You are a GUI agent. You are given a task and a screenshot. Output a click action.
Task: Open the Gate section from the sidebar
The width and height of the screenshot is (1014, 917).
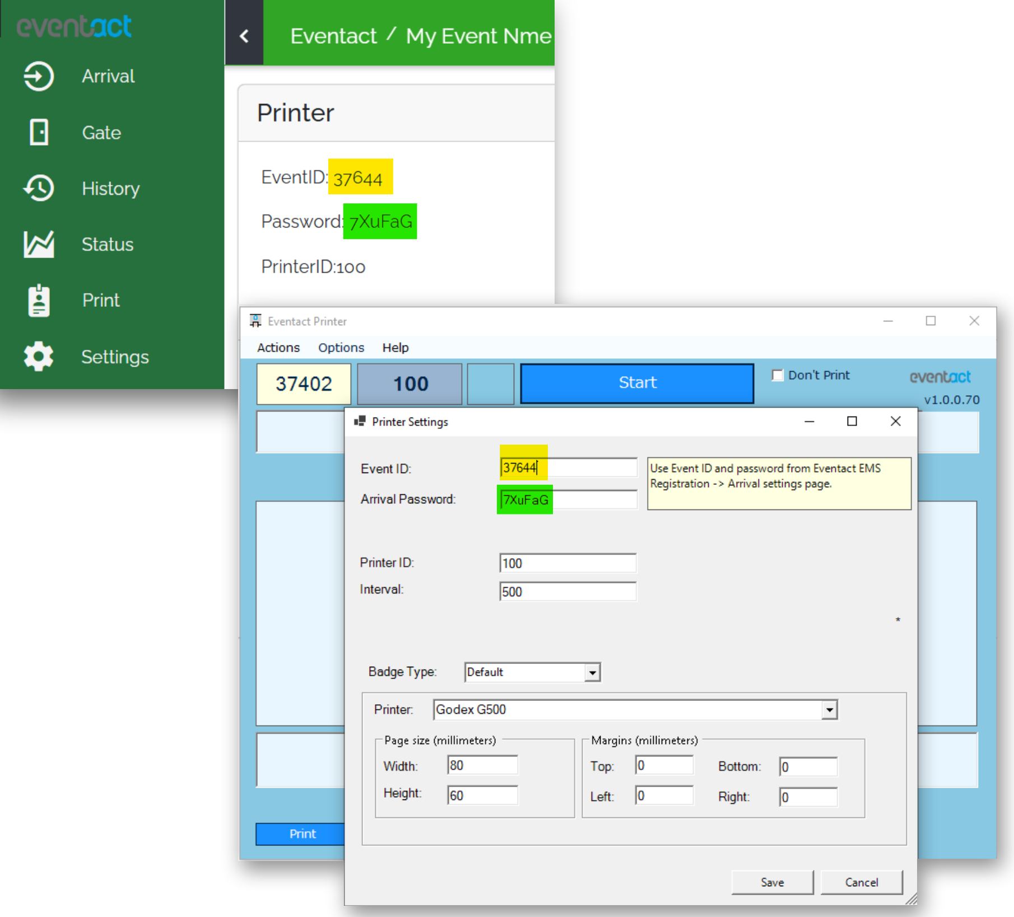(38, 132)
